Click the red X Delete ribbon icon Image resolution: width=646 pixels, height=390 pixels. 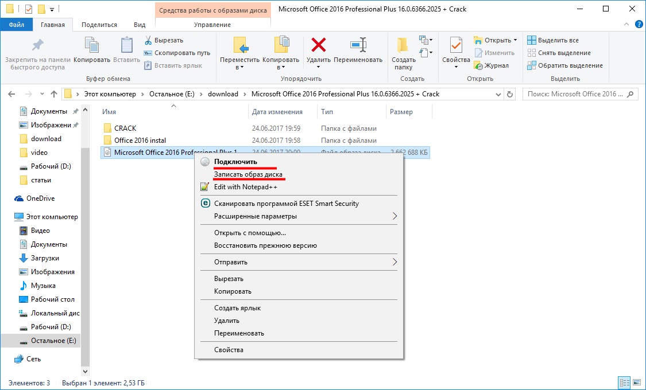point(318,46)
